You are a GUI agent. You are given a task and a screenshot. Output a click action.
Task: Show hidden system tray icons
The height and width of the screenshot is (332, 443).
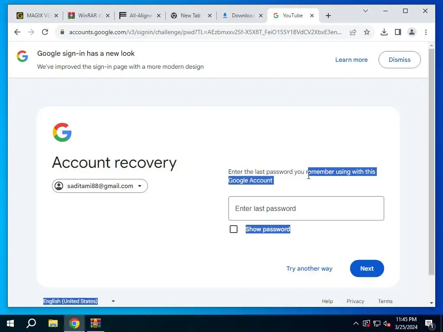356,323
